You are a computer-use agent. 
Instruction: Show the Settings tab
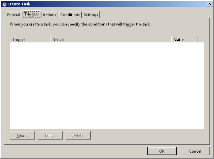pos(91,15)
